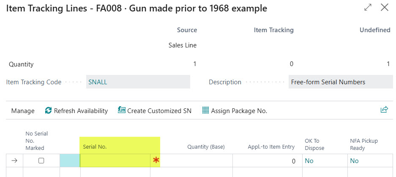
Task: Open the OK To Dispose 'No' value
Action: (309, 161)
